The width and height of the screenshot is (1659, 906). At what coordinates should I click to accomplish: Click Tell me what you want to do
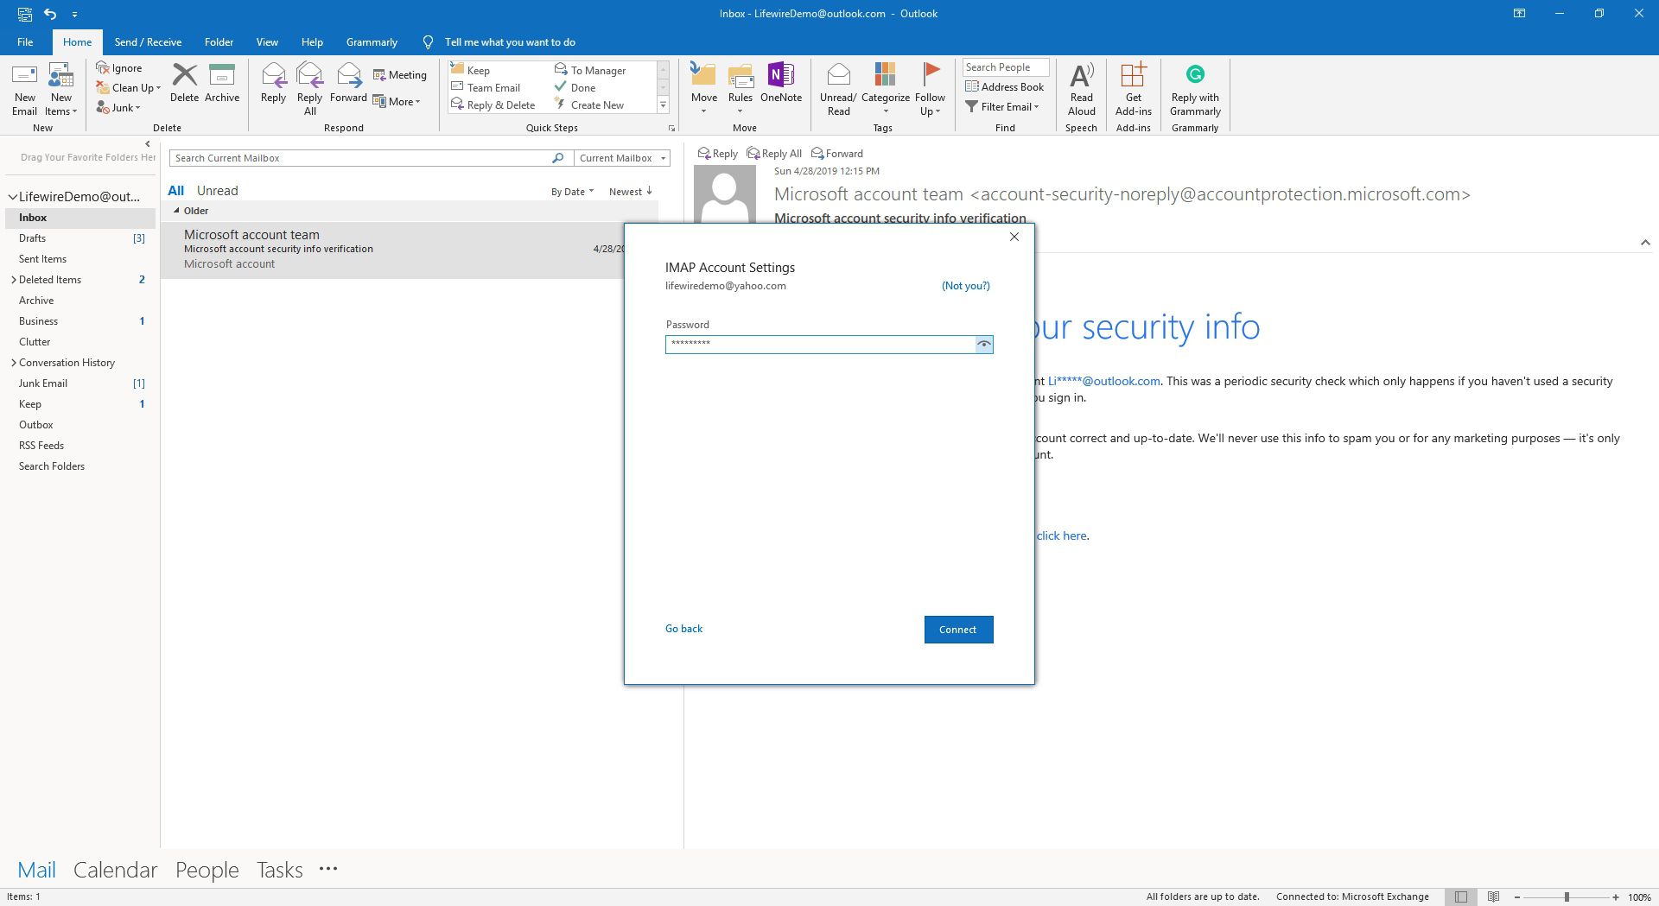click(510, 41)
